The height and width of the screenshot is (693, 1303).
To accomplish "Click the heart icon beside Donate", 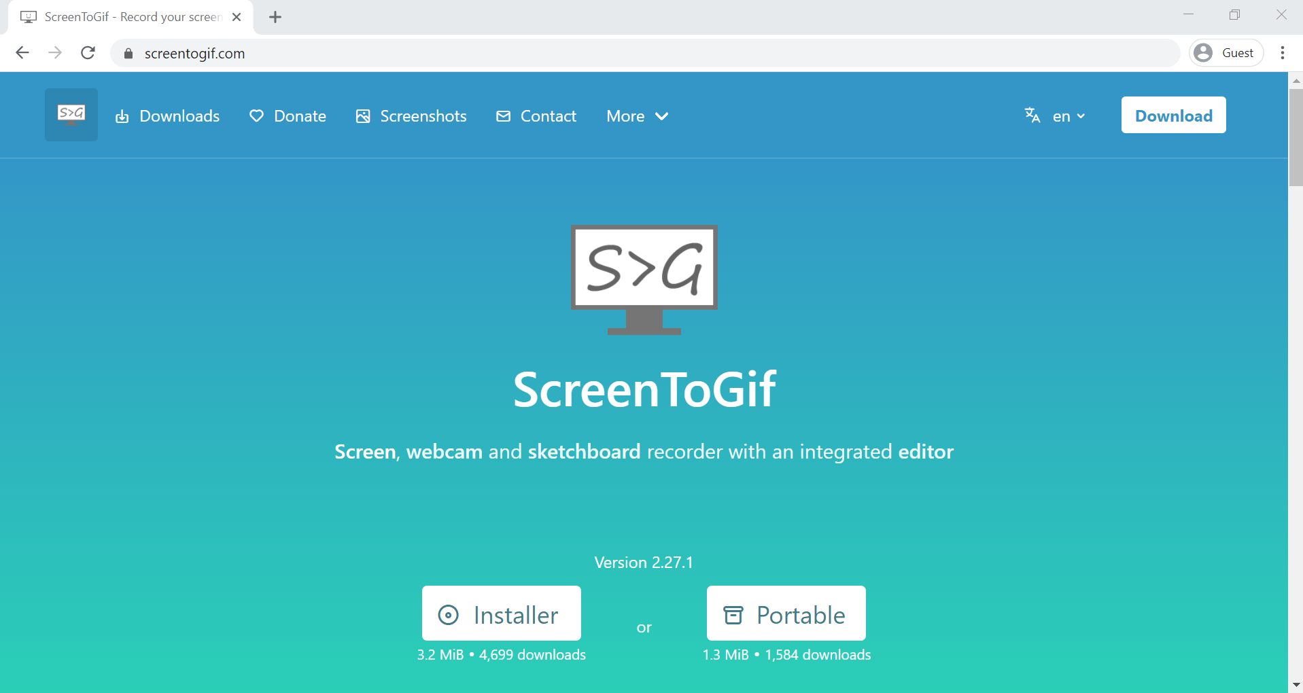I will (256, 116).
